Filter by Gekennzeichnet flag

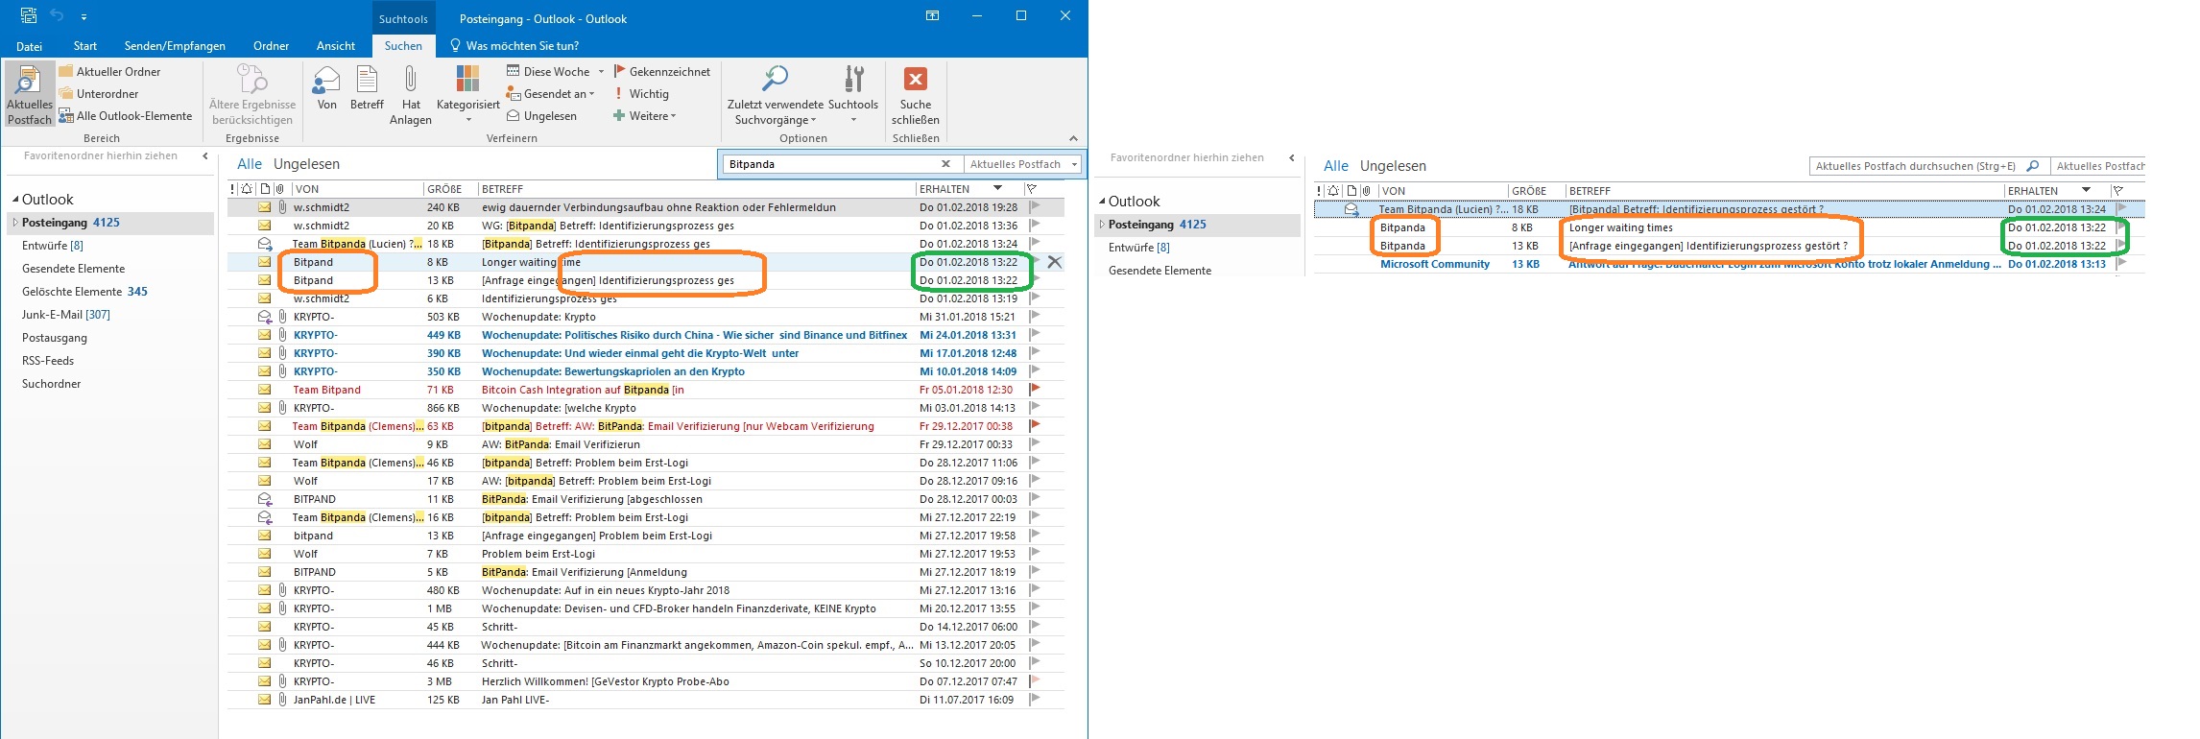662,71
